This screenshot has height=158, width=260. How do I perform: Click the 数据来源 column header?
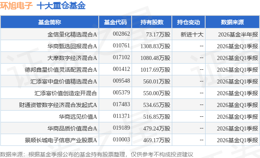coord(232,22)
